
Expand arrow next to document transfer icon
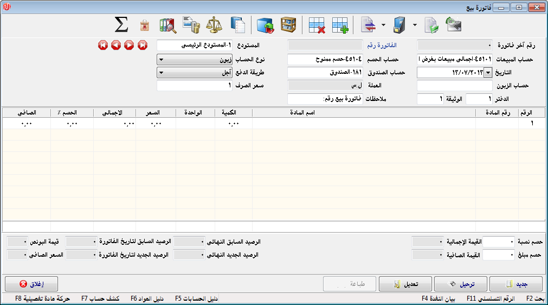[383, 25]
